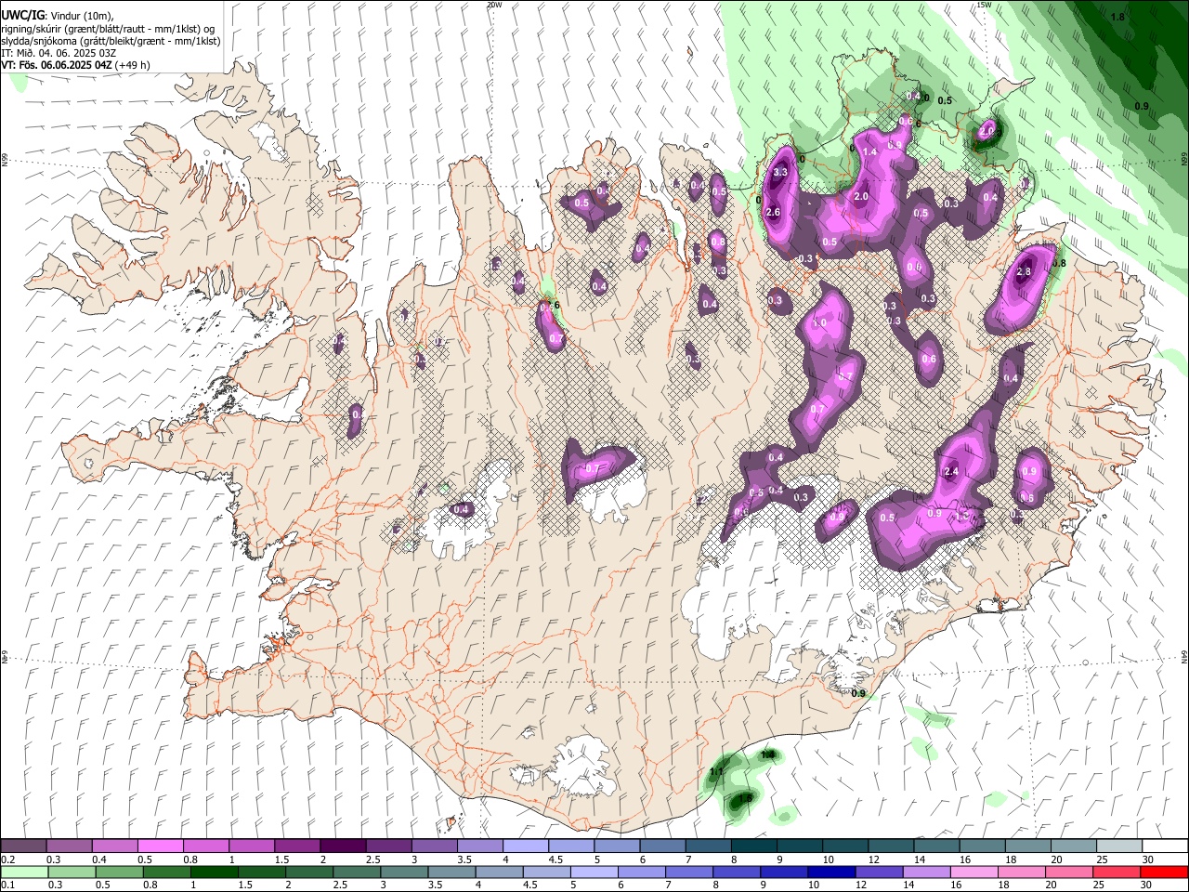Click the 2.4 precipitation value on the map
The image size is (1189, 892).
[x=950, y=472]
